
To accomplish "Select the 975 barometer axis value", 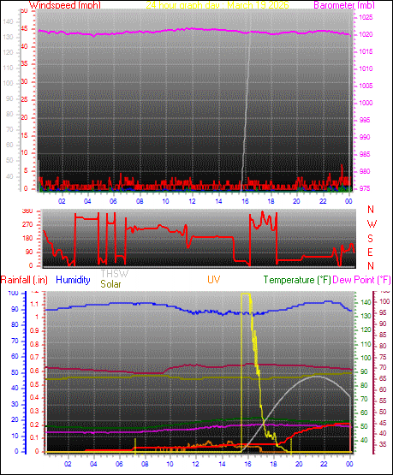I will pyautogui.click(x=365, y=189).
